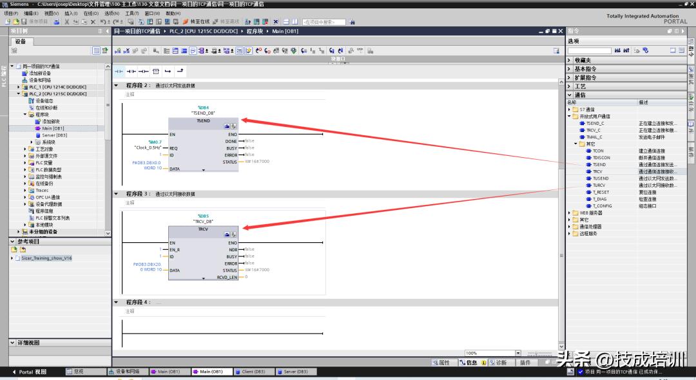The image size is (696, 380).
Task: Select TSEND_C instruction in the list
Action: click(595, 123)
